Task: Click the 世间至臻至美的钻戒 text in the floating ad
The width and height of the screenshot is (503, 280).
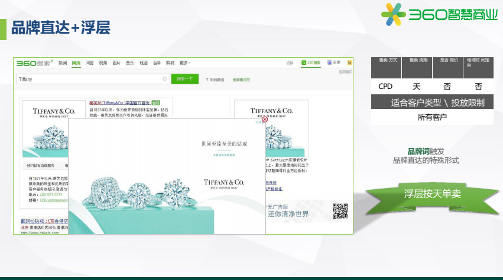Action: pos(224,143)
